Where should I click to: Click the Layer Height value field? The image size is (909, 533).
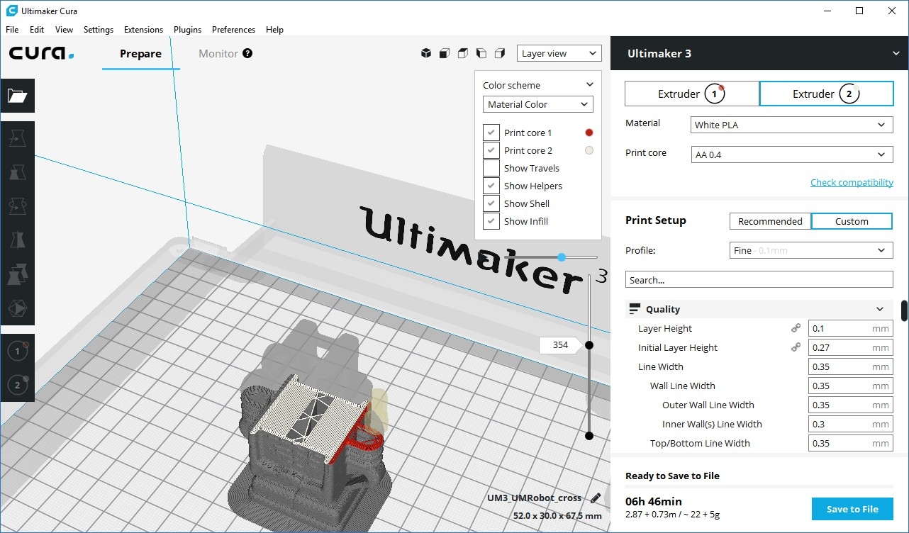click(x=849, y=328)
